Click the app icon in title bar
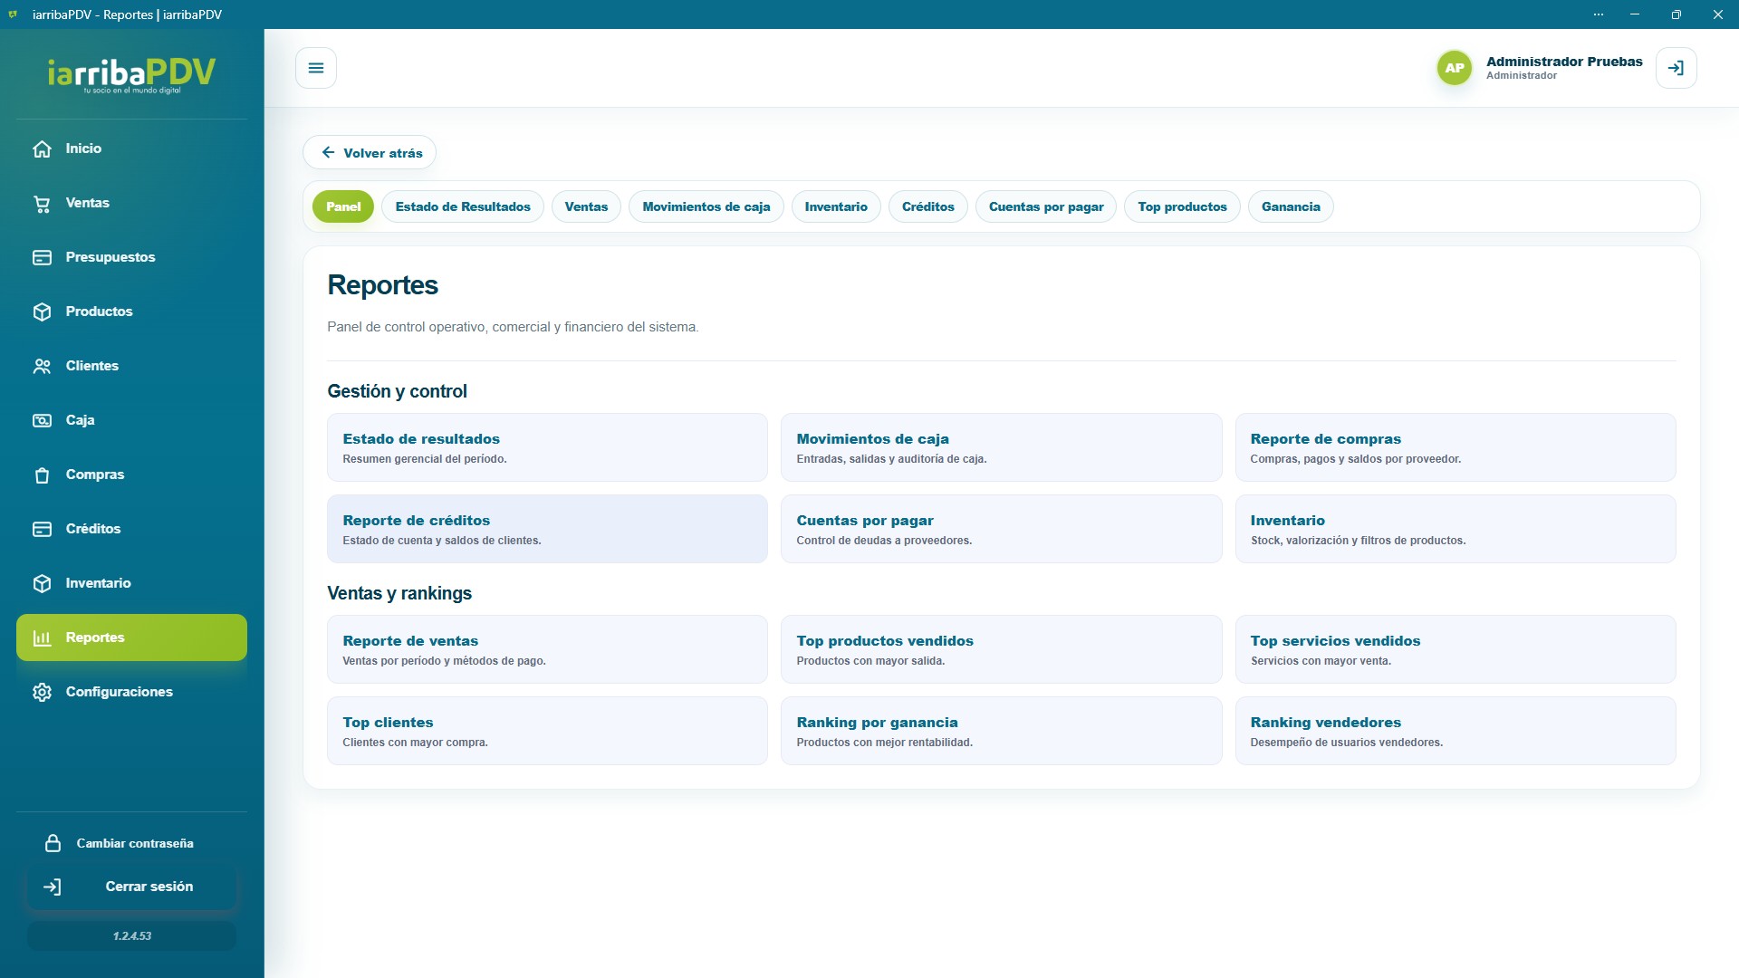 pos(13,14)
